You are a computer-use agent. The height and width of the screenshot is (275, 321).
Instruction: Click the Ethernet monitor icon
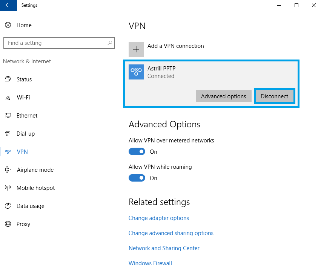pos(8,116)
